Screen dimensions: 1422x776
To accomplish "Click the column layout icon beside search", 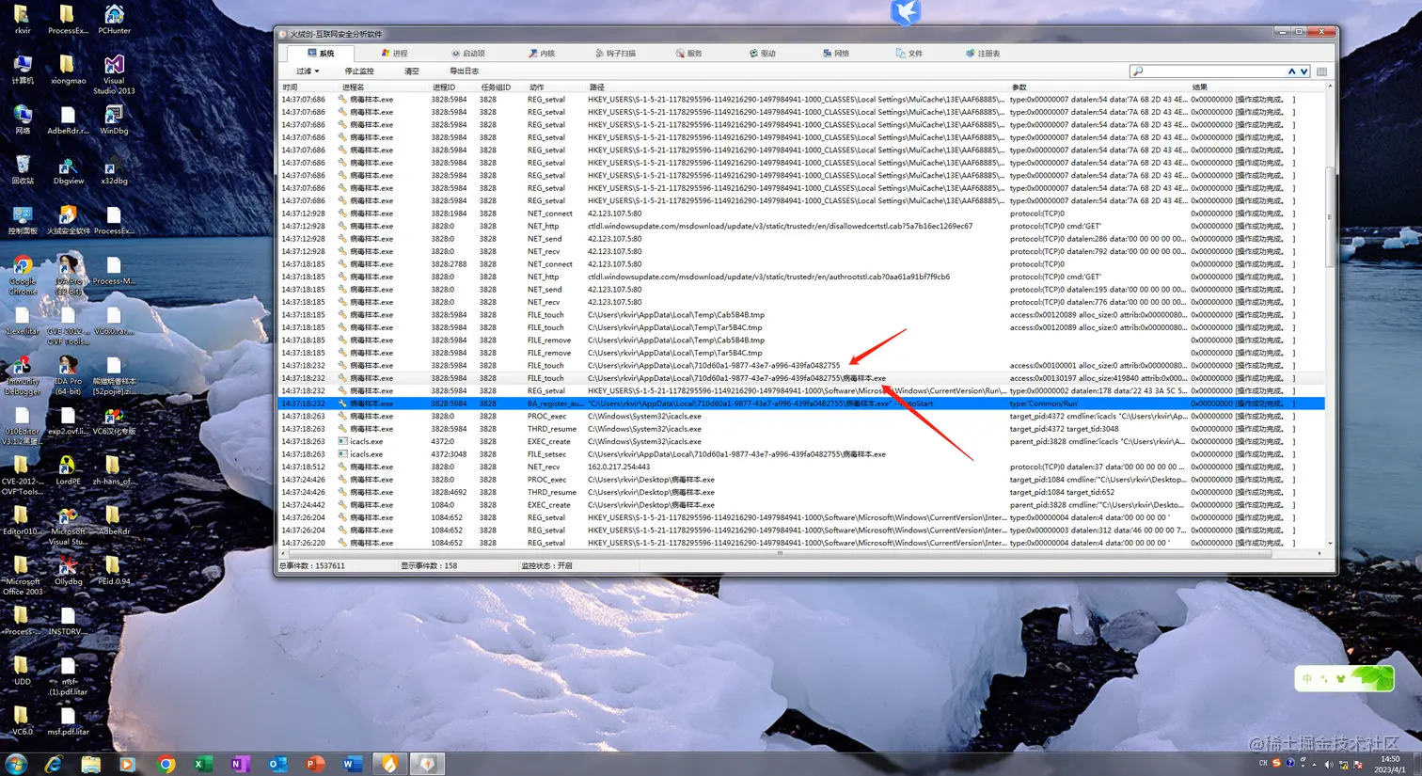I will click(1321, 71).
